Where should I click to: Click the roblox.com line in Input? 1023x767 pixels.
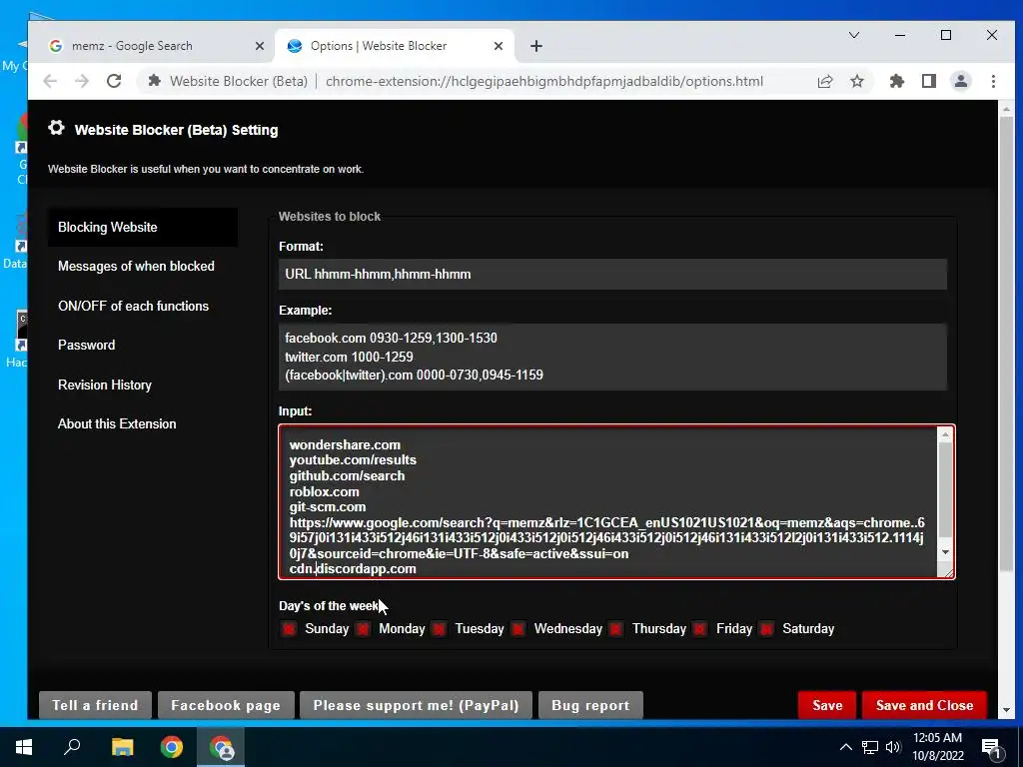(325, 491)
